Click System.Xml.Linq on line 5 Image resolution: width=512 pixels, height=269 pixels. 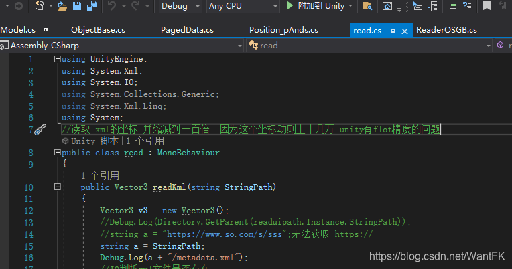(x=126, y=106)
